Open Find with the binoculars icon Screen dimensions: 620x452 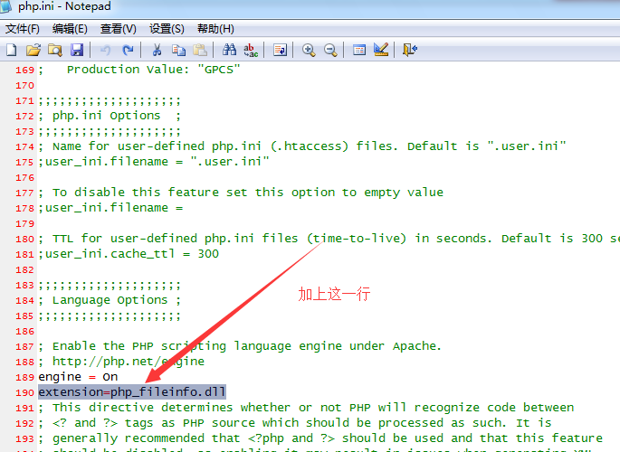tap(229, 50)
